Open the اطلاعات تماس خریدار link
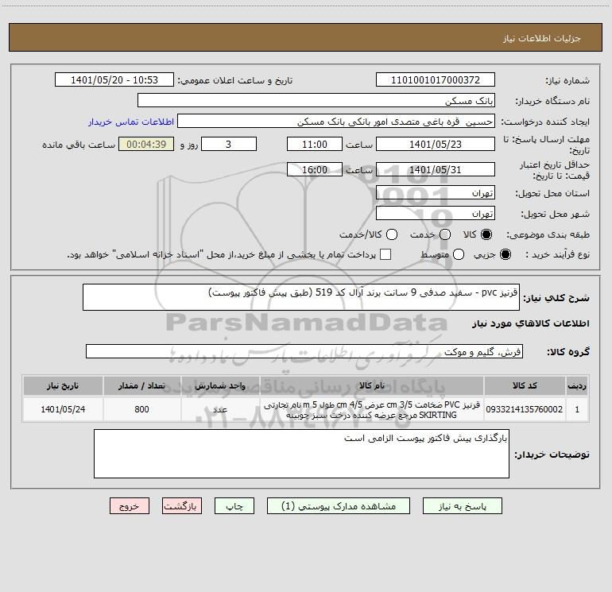The height and width of the screenshot is (592, 612). click(x=131, y=122)
